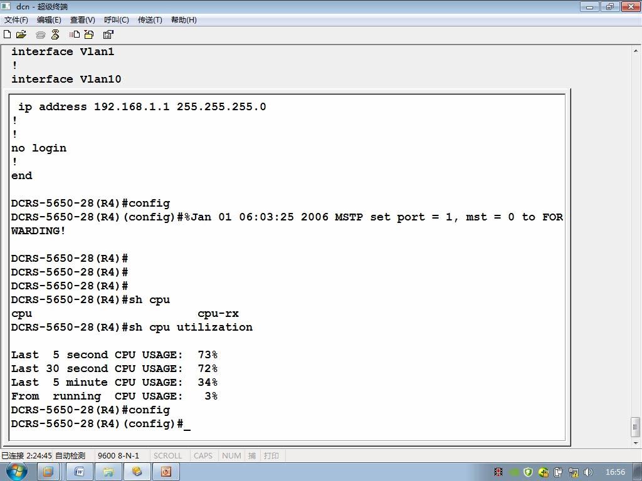Click the 'ip address 192.168.1.1' line
The image size is (642, 481).
click(142, 106)
